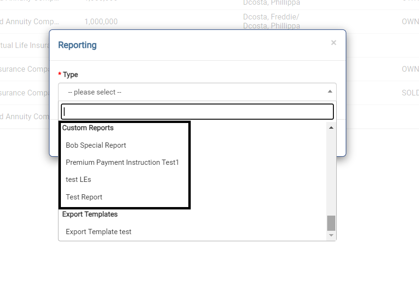
Task: Click the 1,000,000 value in the table
Action: [x=101, y=22]
